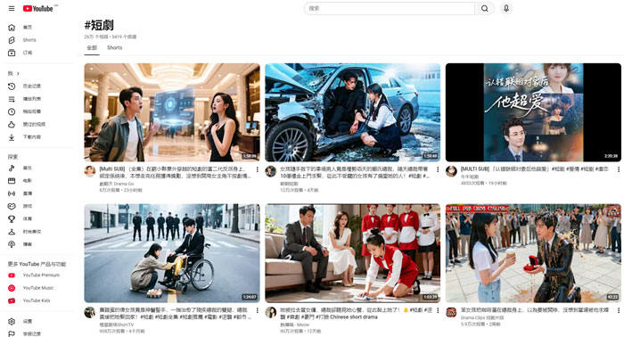
Task: Open the channel avatar of the wrecked car video
Action: click(271, 171)
